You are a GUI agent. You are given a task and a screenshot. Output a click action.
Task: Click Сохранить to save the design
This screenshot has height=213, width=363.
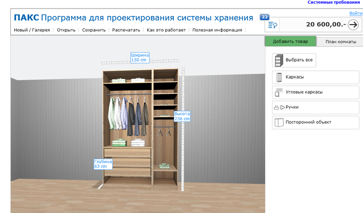coord(94,30)
